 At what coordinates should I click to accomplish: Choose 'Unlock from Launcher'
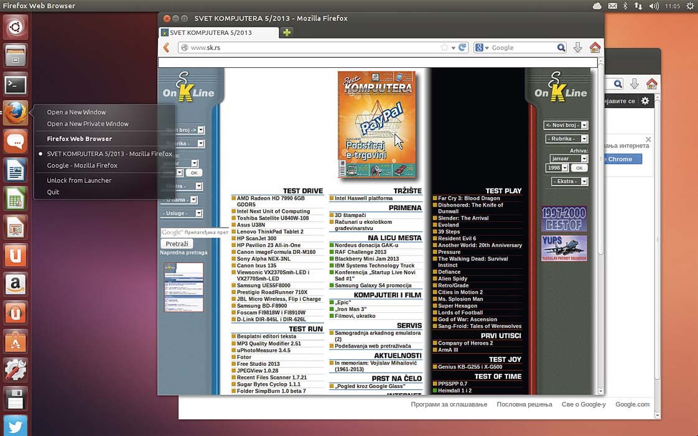click(79, 180)
